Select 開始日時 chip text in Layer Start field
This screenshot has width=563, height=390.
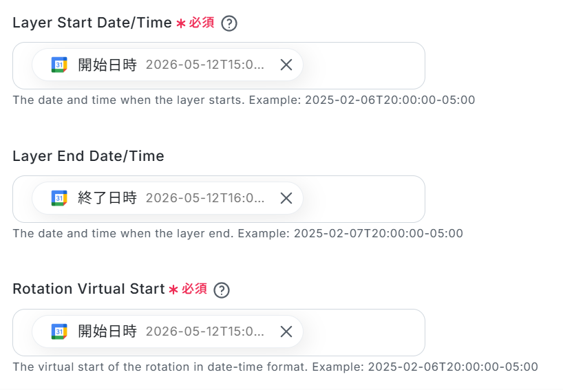pos(107,65)
